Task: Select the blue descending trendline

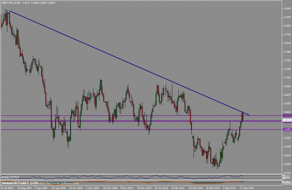Action: 129,63
